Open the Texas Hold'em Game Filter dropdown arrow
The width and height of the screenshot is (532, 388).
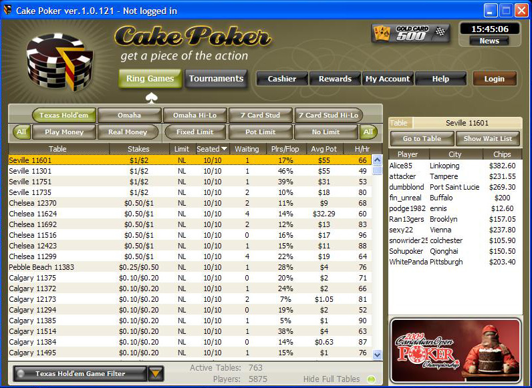pyautogui.click(x=156, y=374)
